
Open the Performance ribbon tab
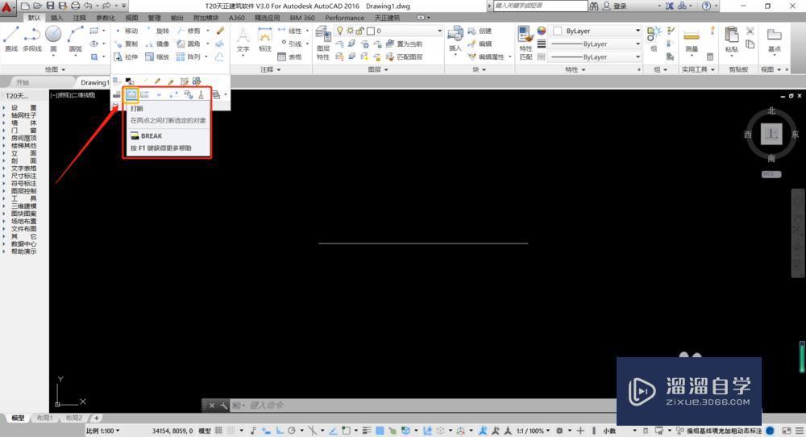(344, 18)
